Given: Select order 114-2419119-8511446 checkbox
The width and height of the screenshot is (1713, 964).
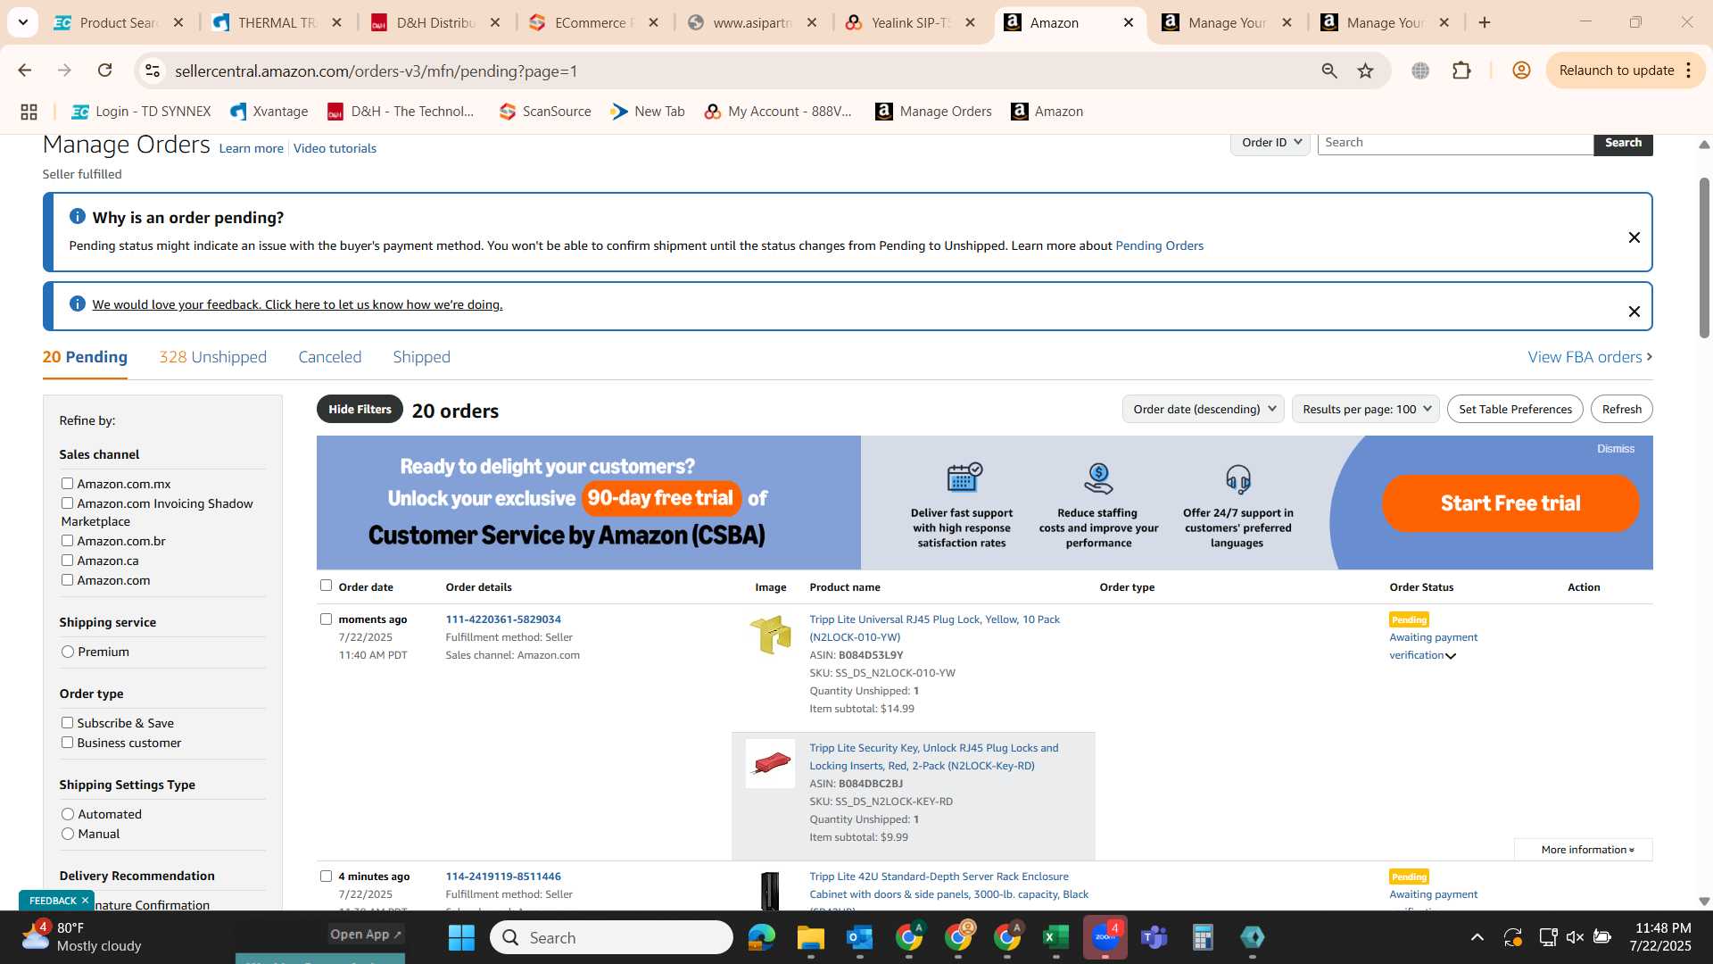Looking at the screenshot, I should point(326,877).
